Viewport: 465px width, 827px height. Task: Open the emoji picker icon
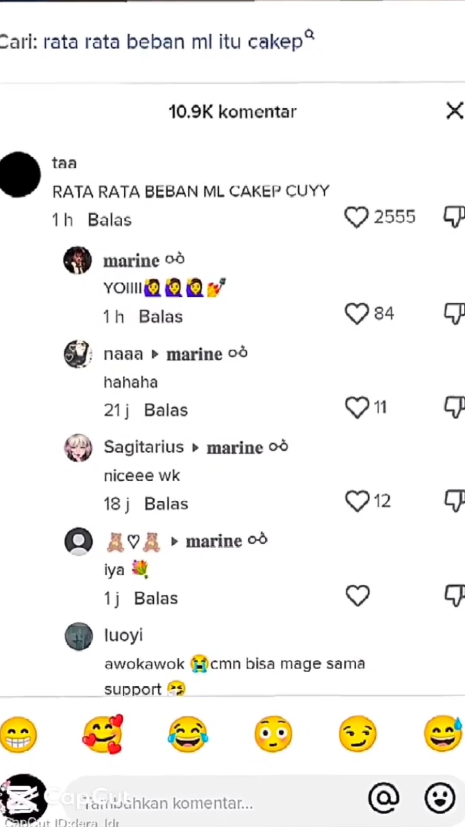coord(440,798)
